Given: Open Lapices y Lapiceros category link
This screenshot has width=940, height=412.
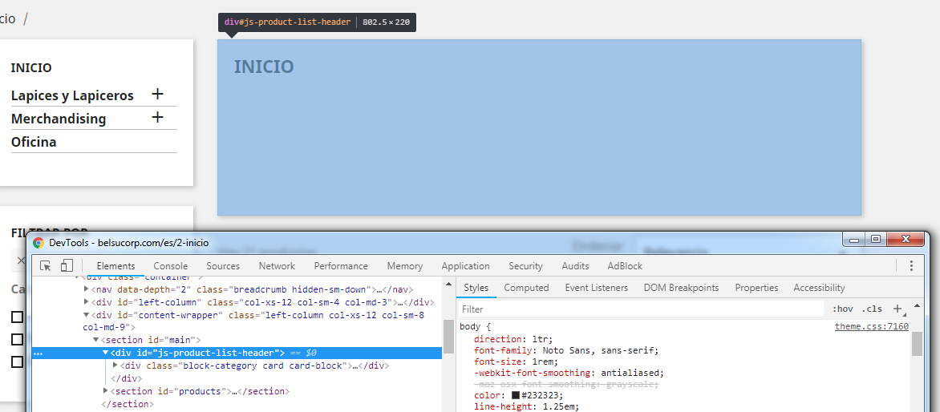Looking at the screenshot, I should tap(72, 95).
